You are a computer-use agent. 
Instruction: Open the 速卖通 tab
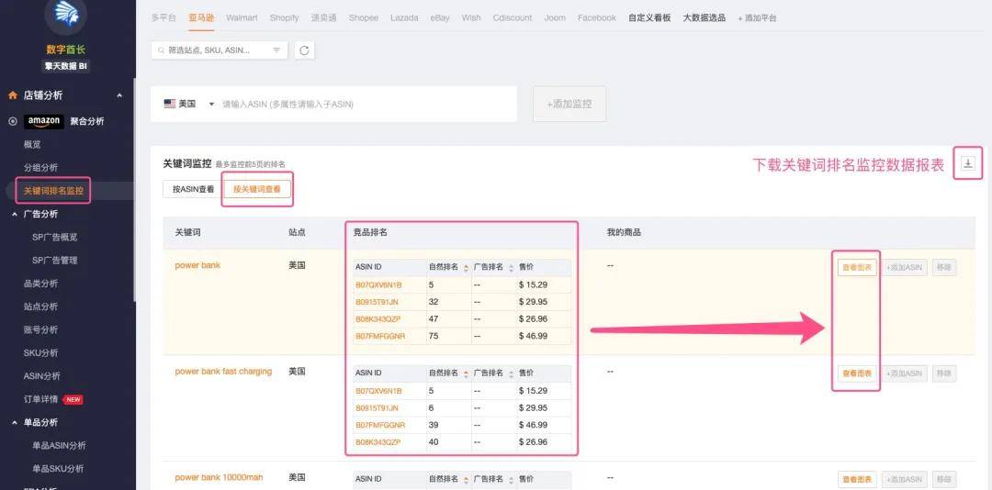pyautogui.click(x=324, y=17)
